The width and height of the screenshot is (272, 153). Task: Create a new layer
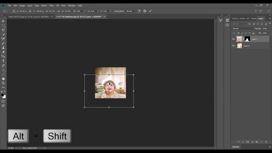point(261,142)
